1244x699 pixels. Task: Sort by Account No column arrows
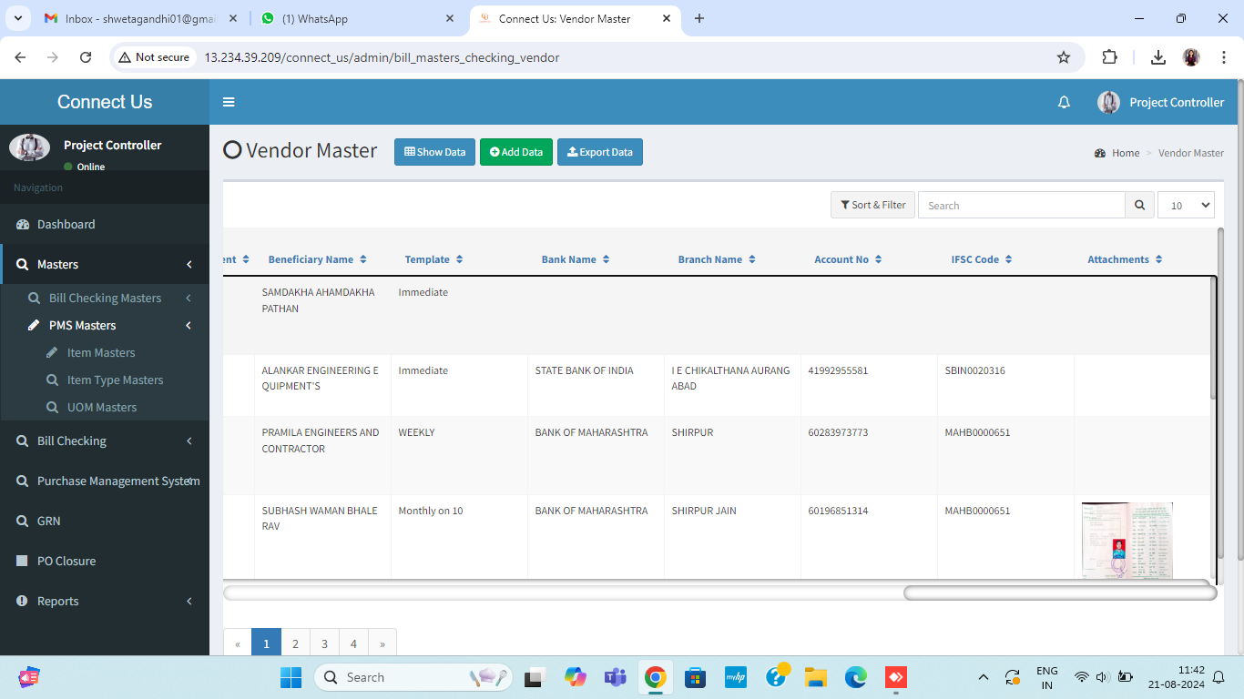point(878,259)
